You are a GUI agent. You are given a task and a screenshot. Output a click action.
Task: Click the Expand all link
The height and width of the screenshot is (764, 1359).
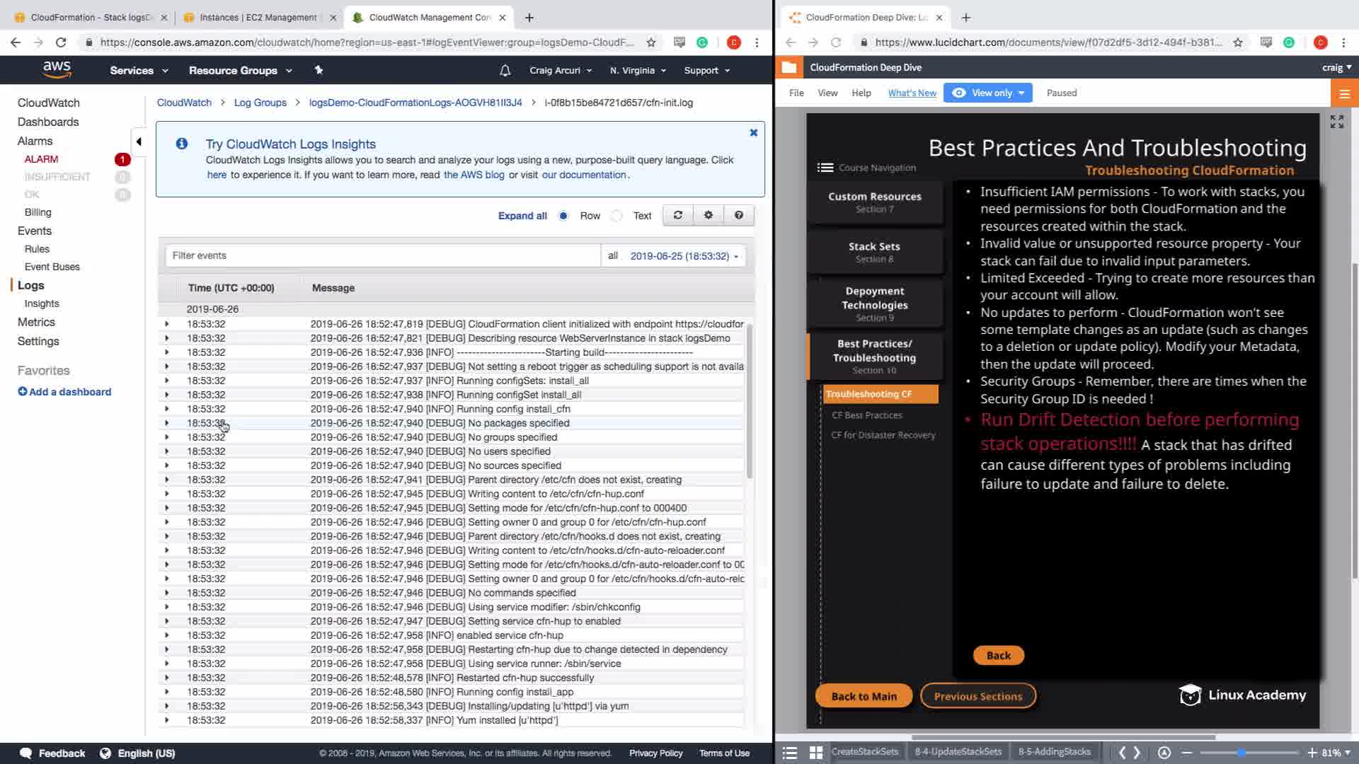522,216
